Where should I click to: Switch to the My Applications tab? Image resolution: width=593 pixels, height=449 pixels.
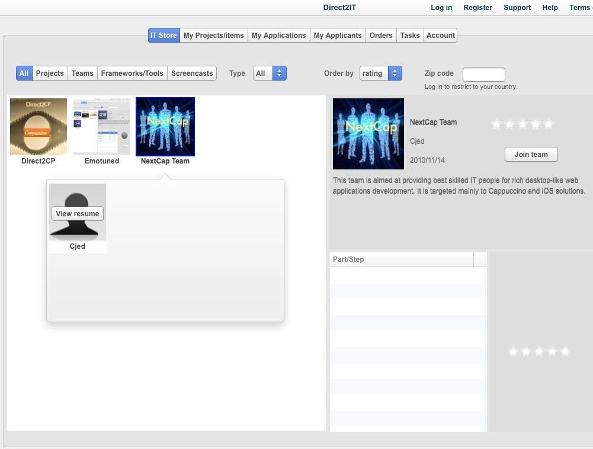click(x=278, y=35)
